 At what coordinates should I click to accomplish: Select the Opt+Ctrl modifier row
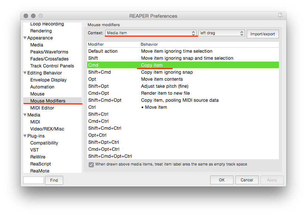(183, 135)
